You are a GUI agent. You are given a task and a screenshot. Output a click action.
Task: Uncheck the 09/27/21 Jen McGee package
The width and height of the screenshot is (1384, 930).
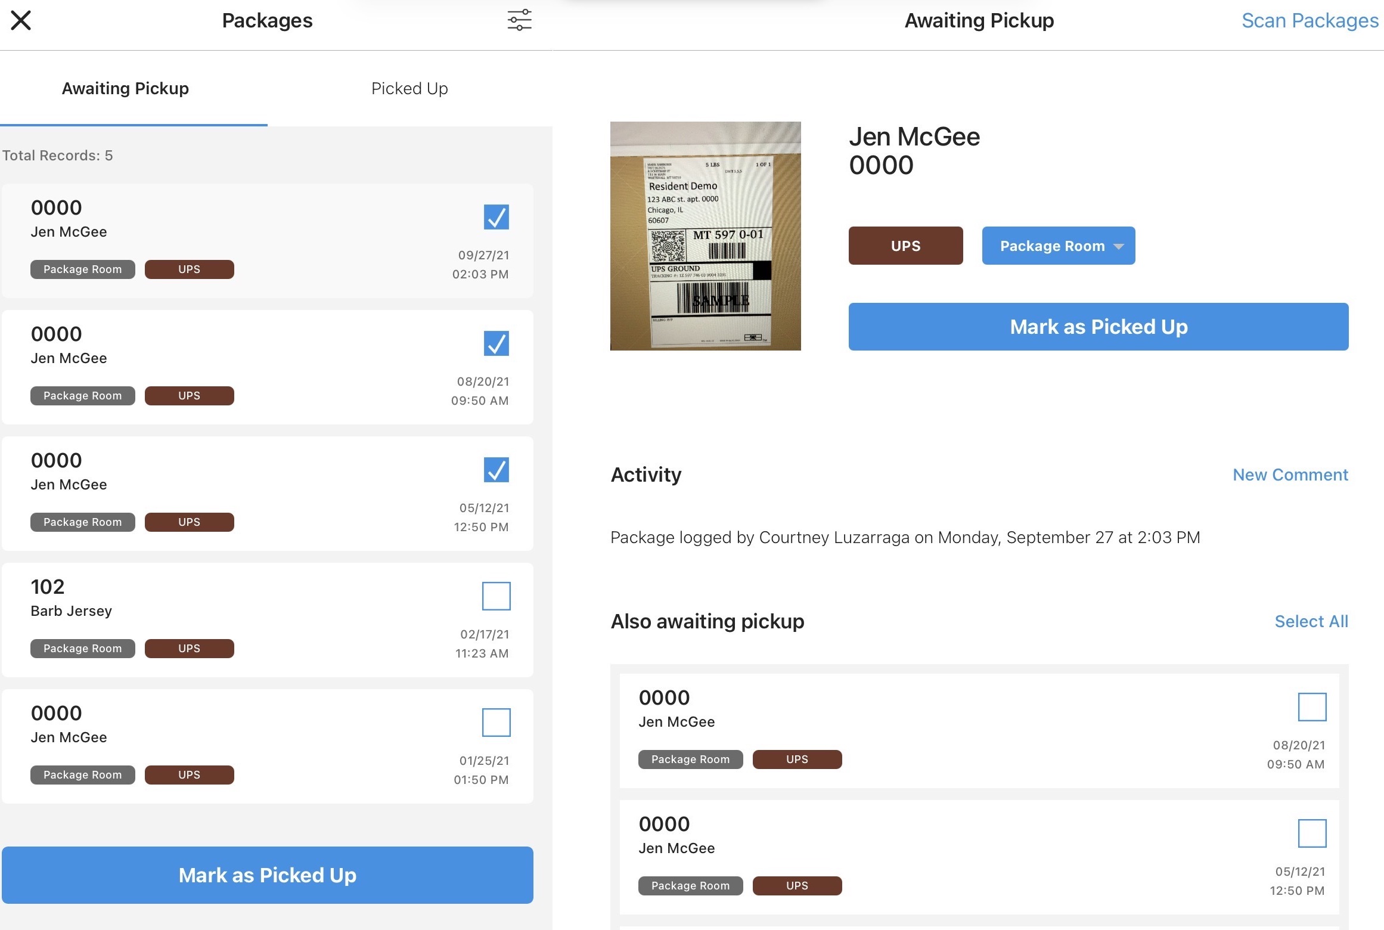coord(496,217)
